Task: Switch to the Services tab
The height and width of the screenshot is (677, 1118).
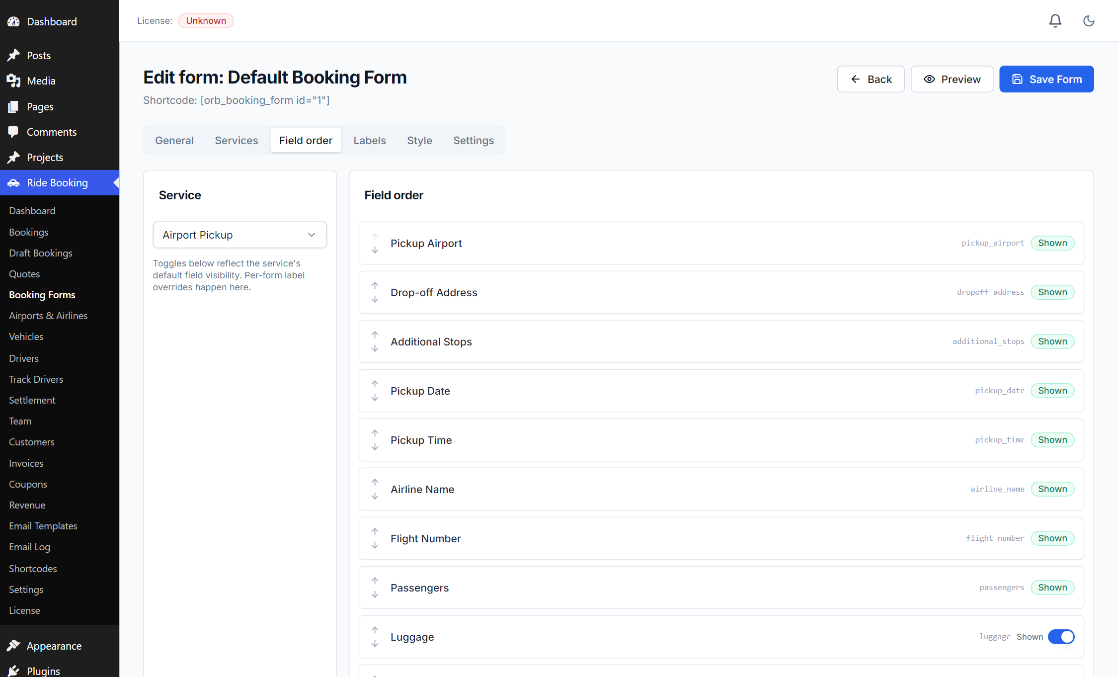Action: (237, 140)
